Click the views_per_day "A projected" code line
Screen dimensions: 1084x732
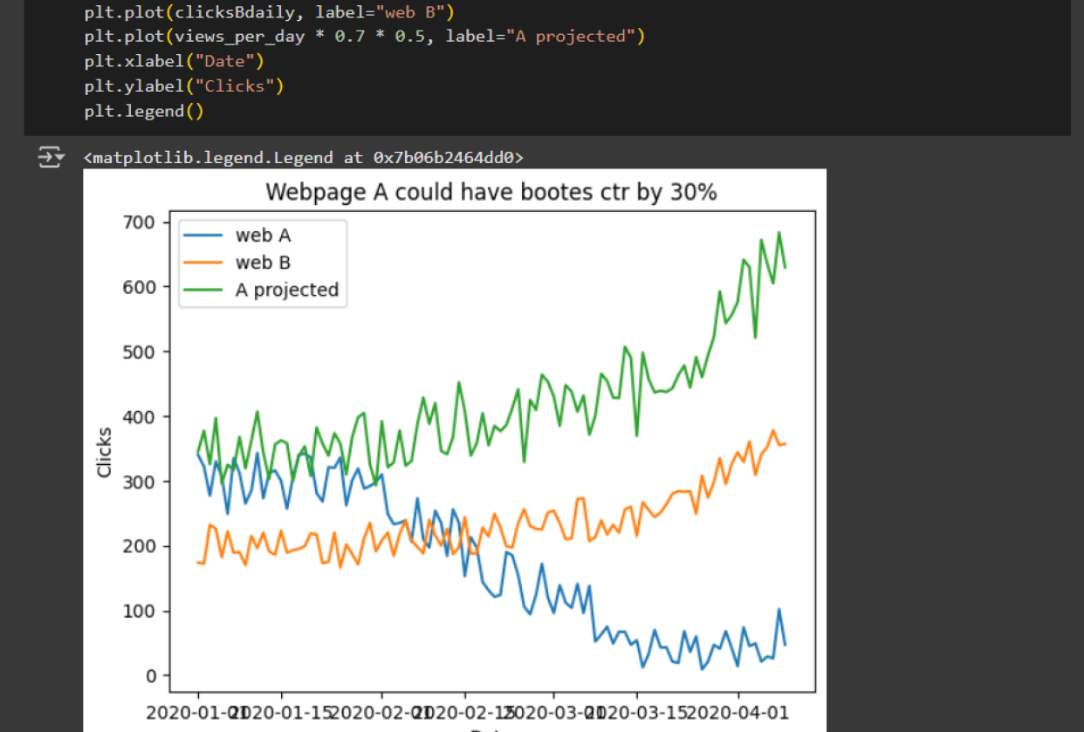(x=365, y=37)
